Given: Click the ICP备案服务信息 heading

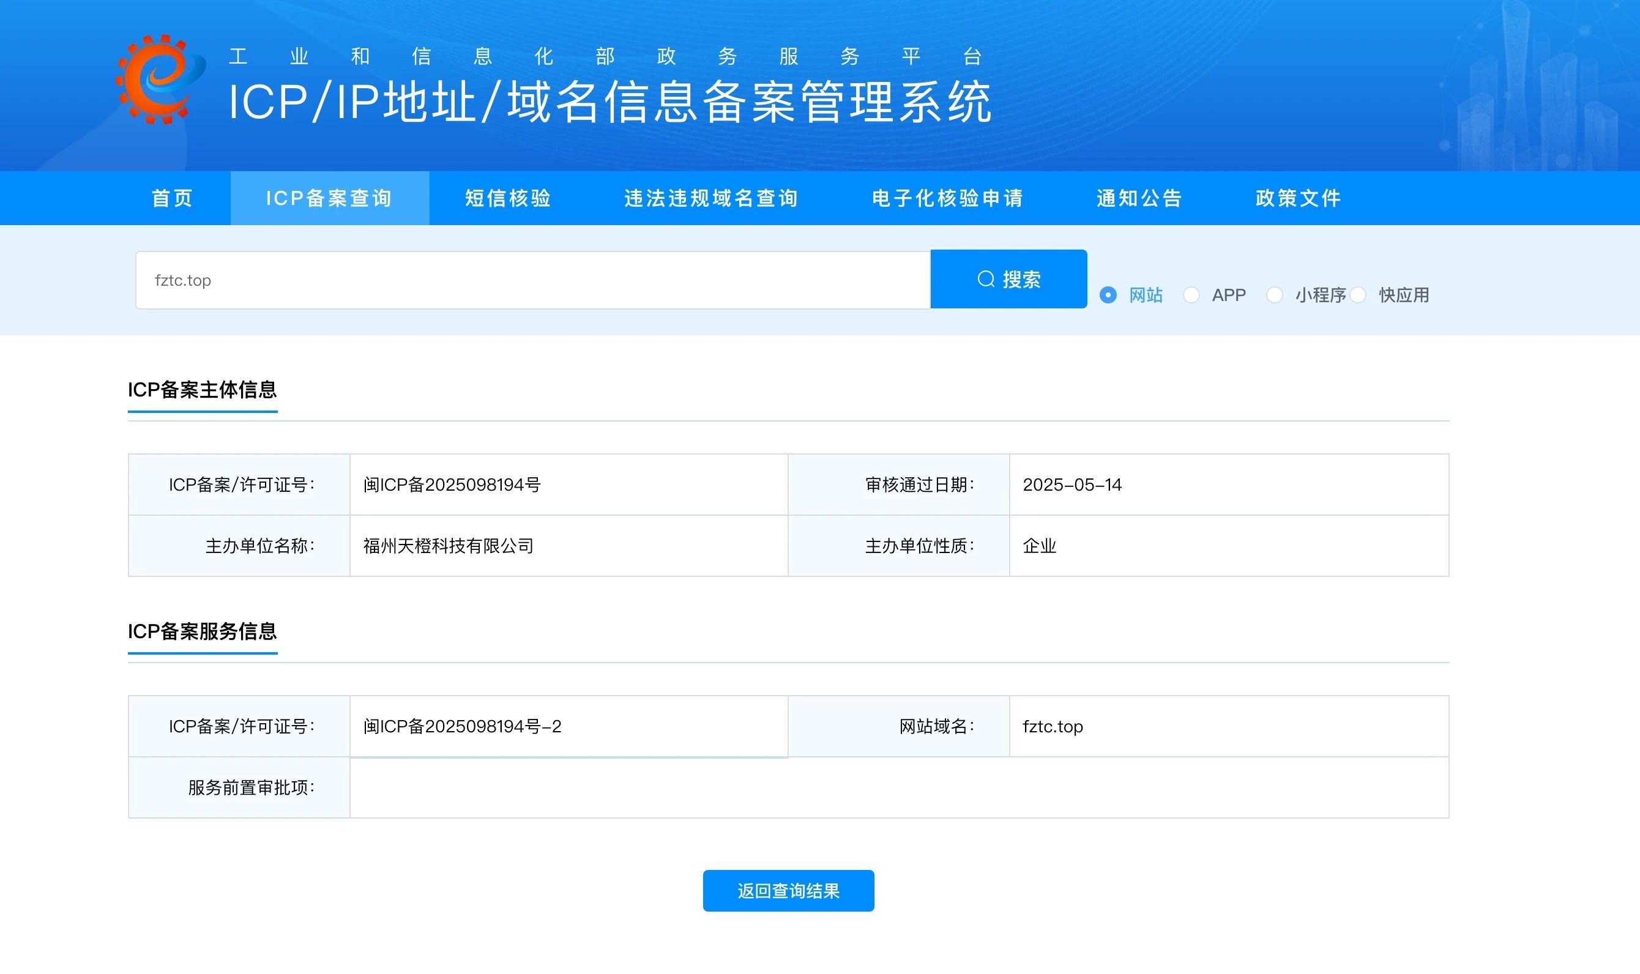Looking at the screenshot, I should (x=202, y=631).
